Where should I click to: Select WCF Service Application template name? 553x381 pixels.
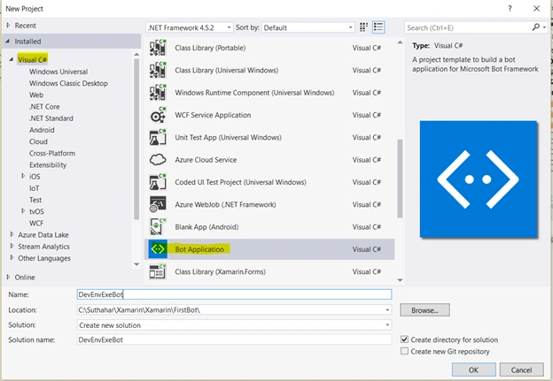pos(213,115)
